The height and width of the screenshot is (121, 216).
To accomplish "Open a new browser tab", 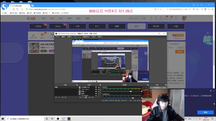I will (x=32, y=6).
